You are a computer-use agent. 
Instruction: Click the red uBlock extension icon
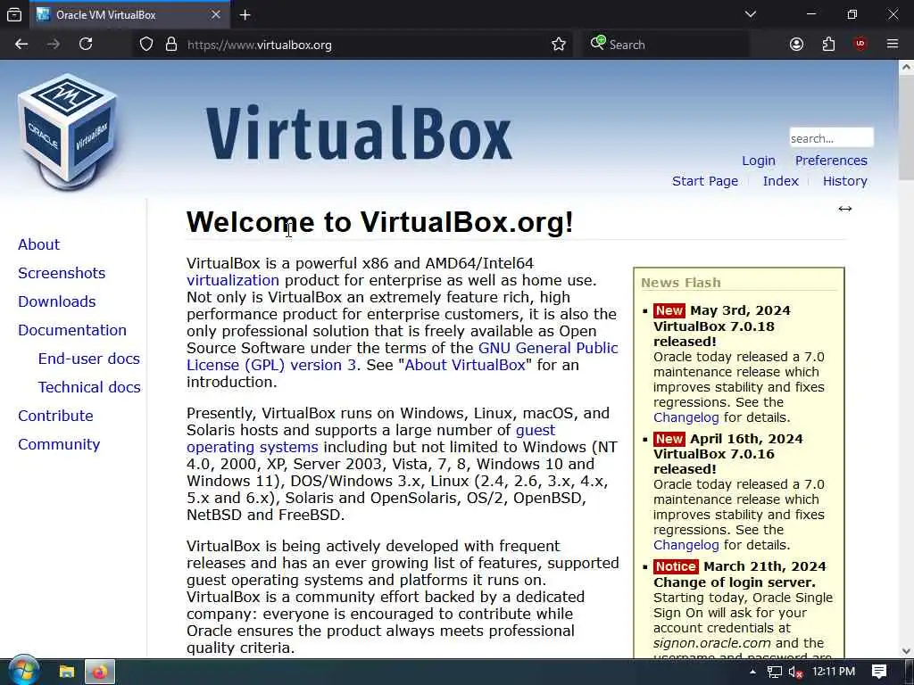[860, 45]
